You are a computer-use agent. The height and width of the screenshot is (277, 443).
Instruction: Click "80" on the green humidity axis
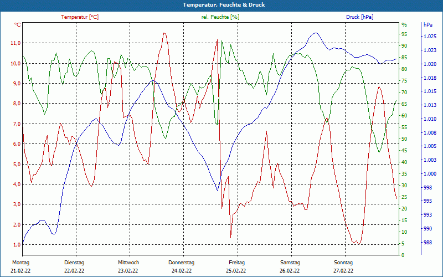tap(404, 69)
